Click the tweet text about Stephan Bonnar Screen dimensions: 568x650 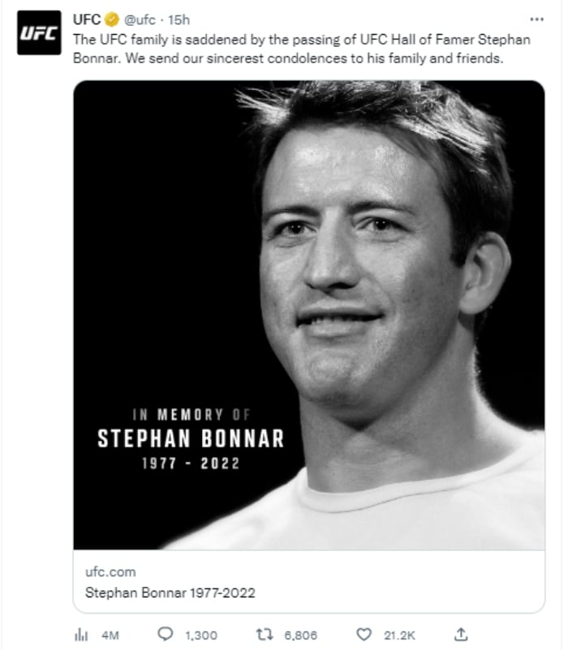(302, 49)
